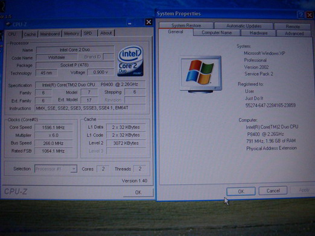Viewport: 315px width, 236px height.
Task: Click the Code Name field 'Wolfdale'
Action: point(57,57)
